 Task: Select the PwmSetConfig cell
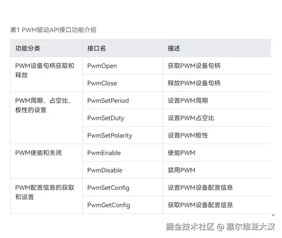108,188
